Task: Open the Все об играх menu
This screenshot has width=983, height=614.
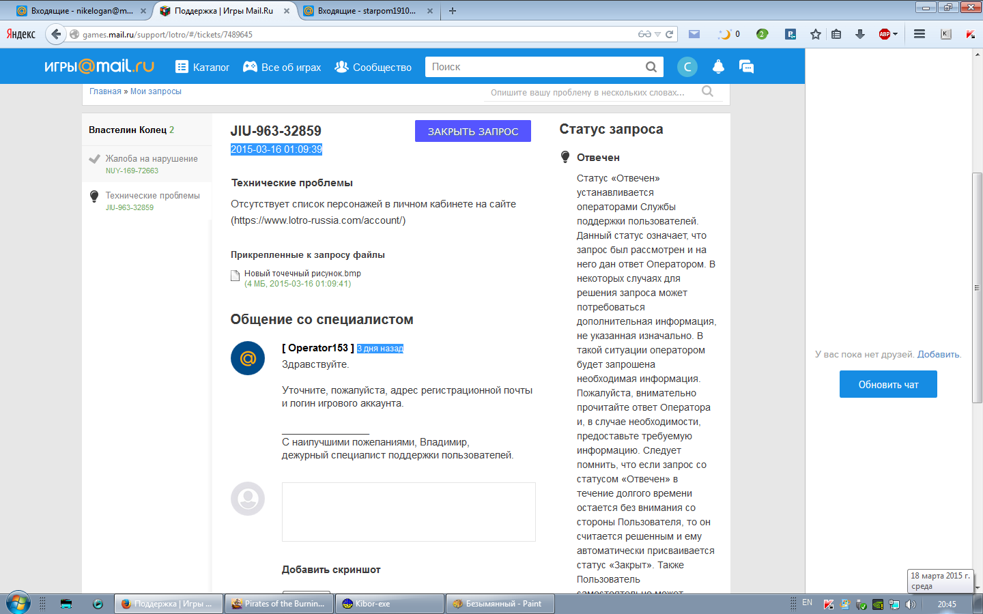Action: 282,67
